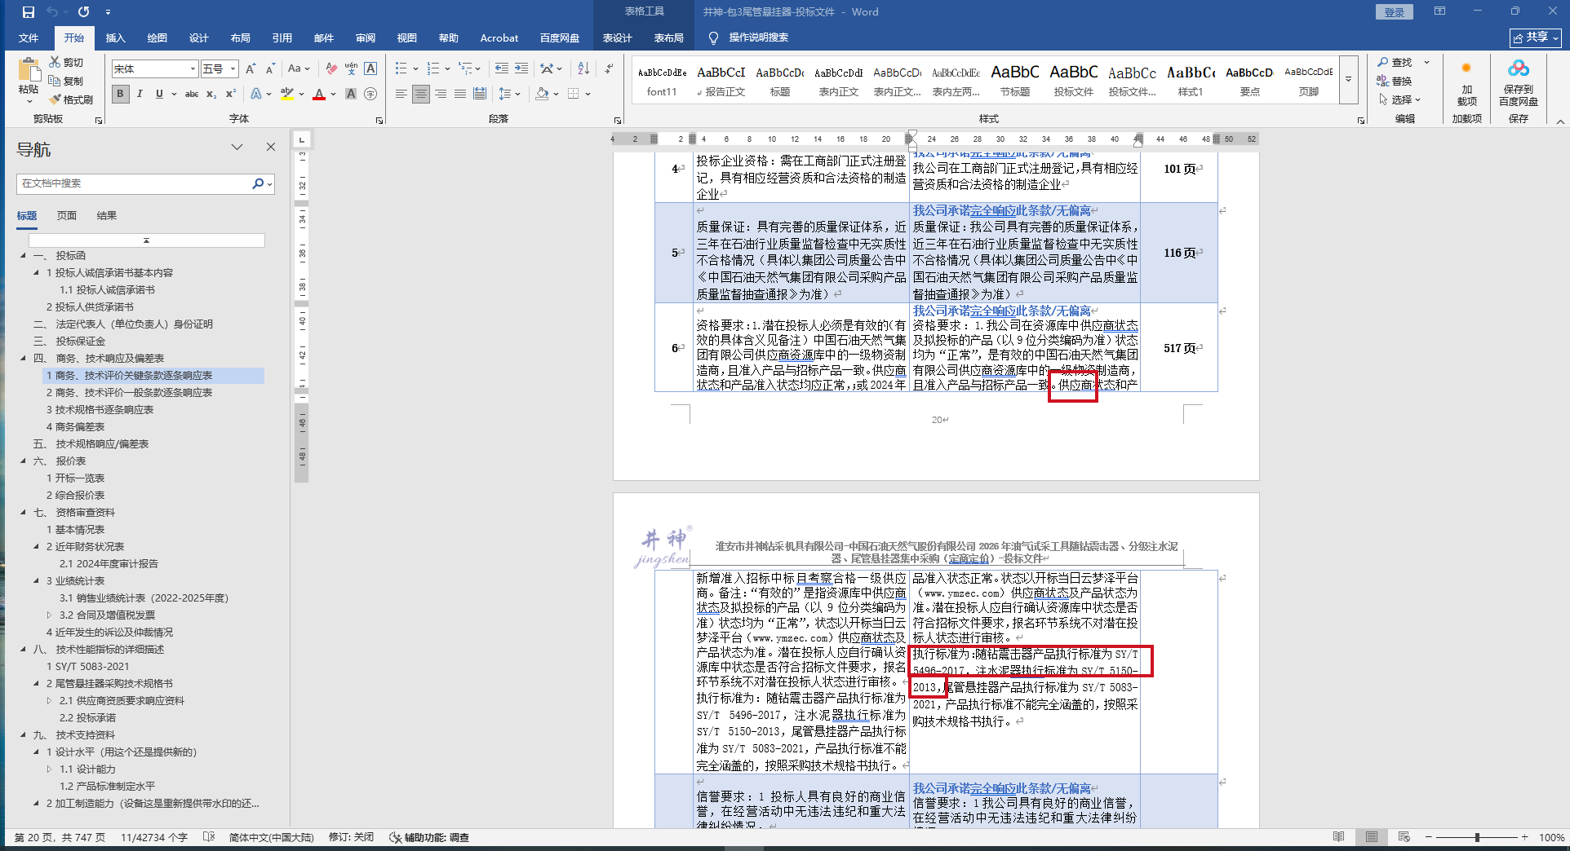The width and height of the screenshot is (1570, 851).
Task: Apply numbered list formatting
Action: click(433, 69)
